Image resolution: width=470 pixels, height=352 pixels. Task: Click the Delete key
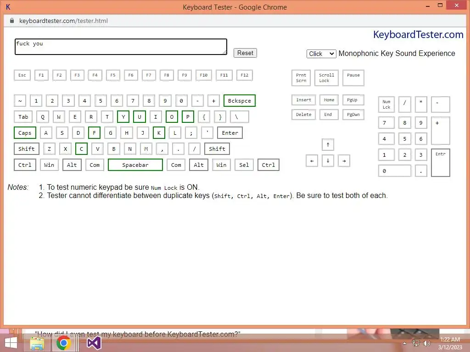click(304, 115)
